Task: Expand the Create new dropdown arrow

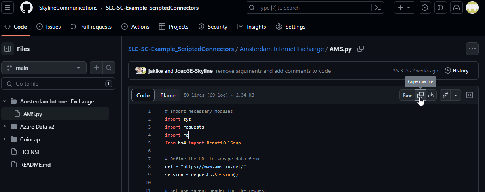Action: click(409, 8)
